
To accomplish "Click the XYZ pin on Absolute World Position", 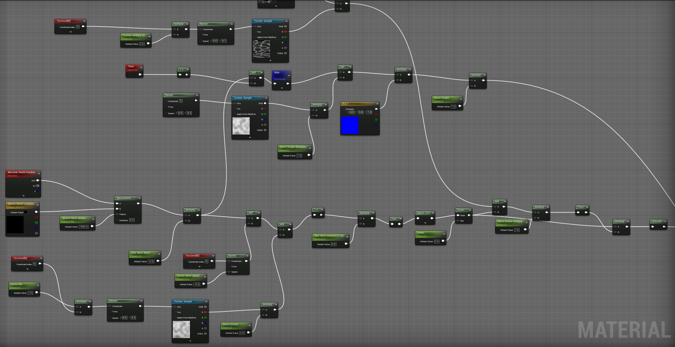I will pos(38,180).
